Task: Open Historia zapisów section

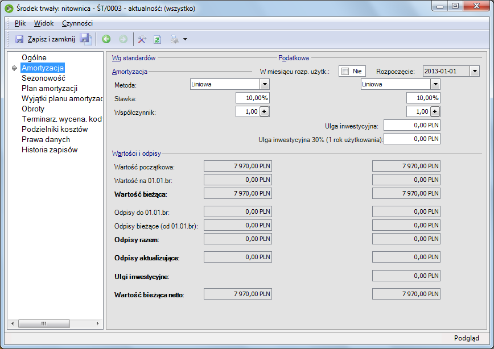Action: coord(50,150)
